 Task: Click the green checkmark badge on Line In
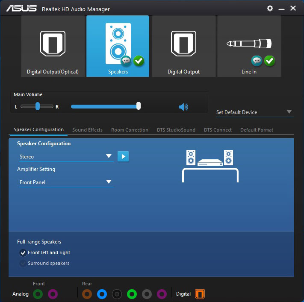tap(269, 61)
